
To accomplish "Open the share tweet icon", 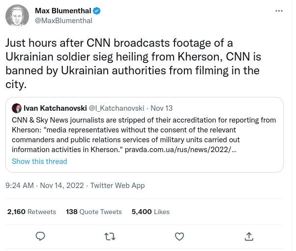I will coord(249,237).
